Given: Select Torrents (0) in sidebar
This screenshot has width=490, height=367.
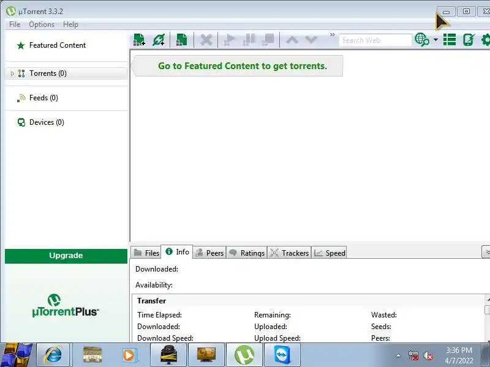Looking at the screenshot, I should 66,73.
